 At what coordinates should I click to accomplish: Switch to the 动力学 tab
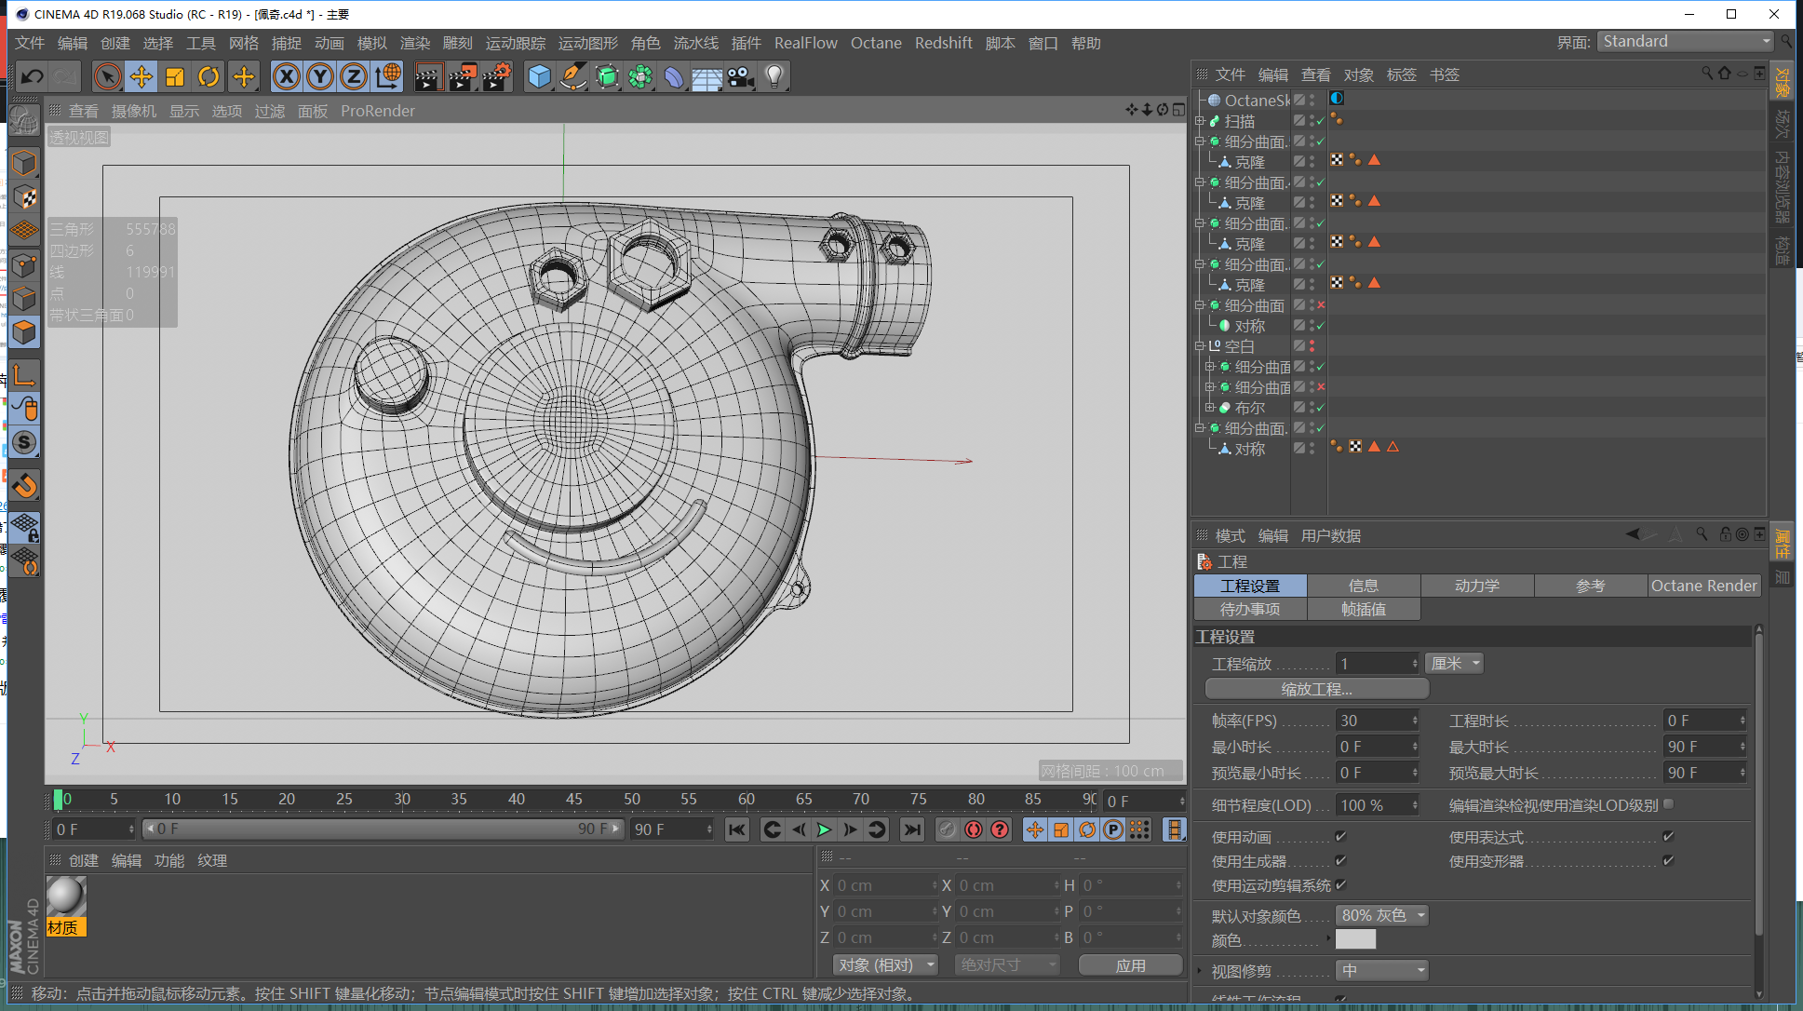tap(1477, 586)
